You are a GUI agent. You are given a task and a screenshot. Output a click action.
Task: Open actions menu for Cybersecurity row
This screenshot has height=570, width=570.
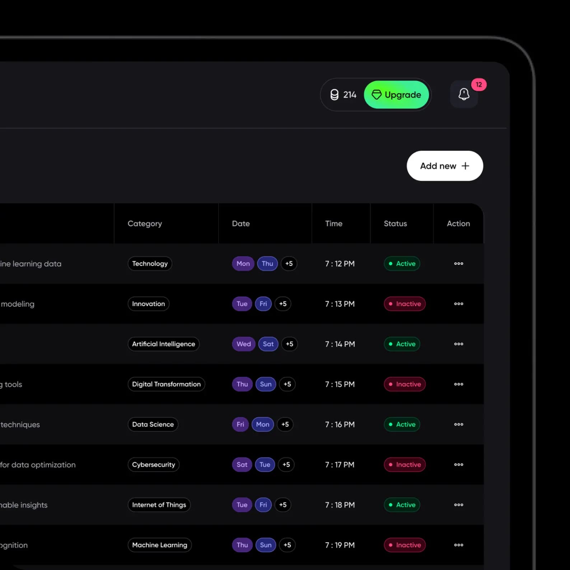pos(458,465)
